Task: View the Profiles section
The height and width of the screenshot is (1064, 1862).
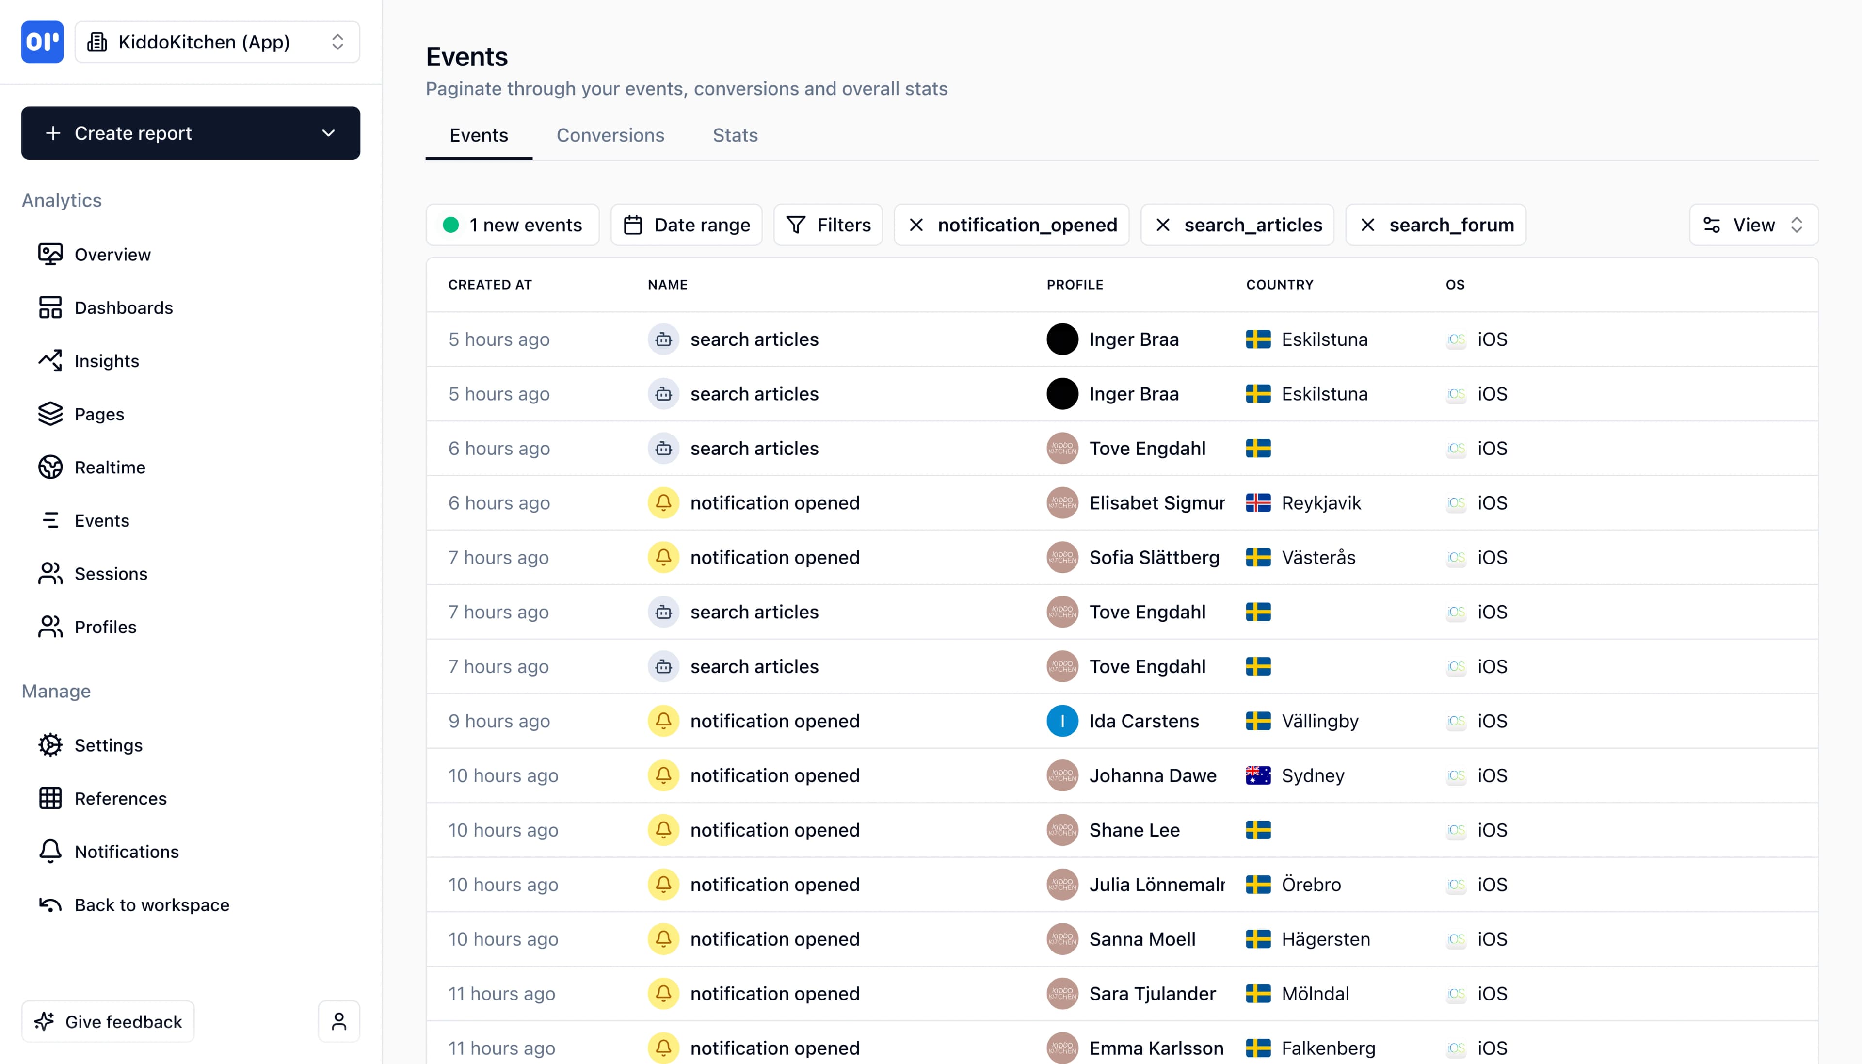Action: (105, 627)
